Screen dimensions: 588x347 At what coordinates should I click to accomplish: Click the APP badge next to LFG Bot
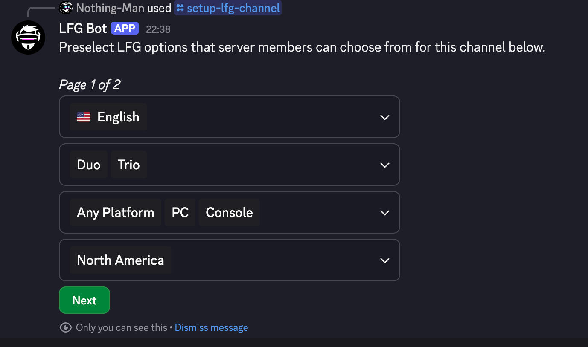pos(125,29)
